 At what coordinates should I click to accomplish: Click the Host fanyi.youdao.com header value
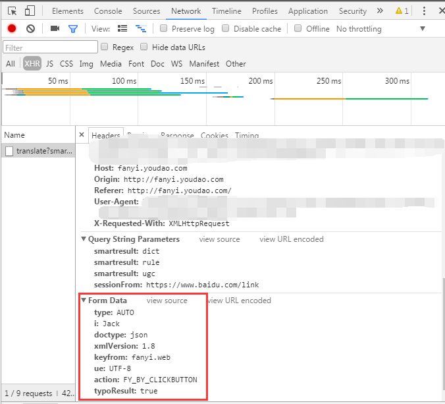point(153,168)
